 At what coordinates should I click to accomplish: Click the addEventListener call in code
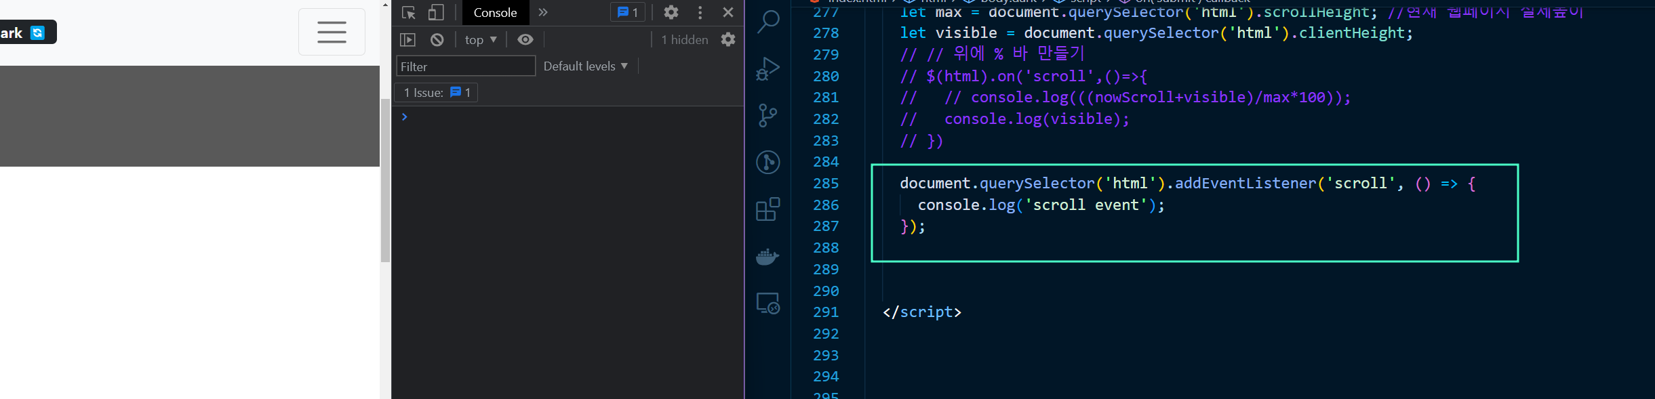click(x=1245, y=184)
